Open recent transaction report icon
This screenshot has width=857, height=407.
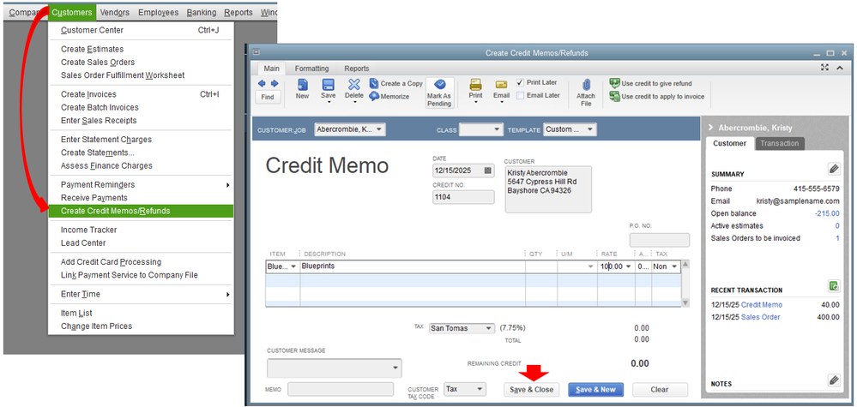point(834,285)
